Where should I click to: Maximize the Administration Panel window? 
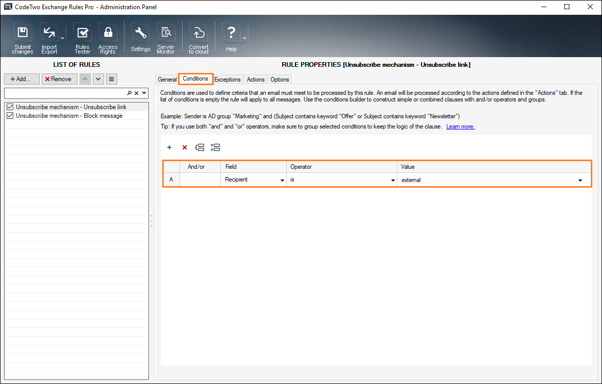click(x=567, y=7)
